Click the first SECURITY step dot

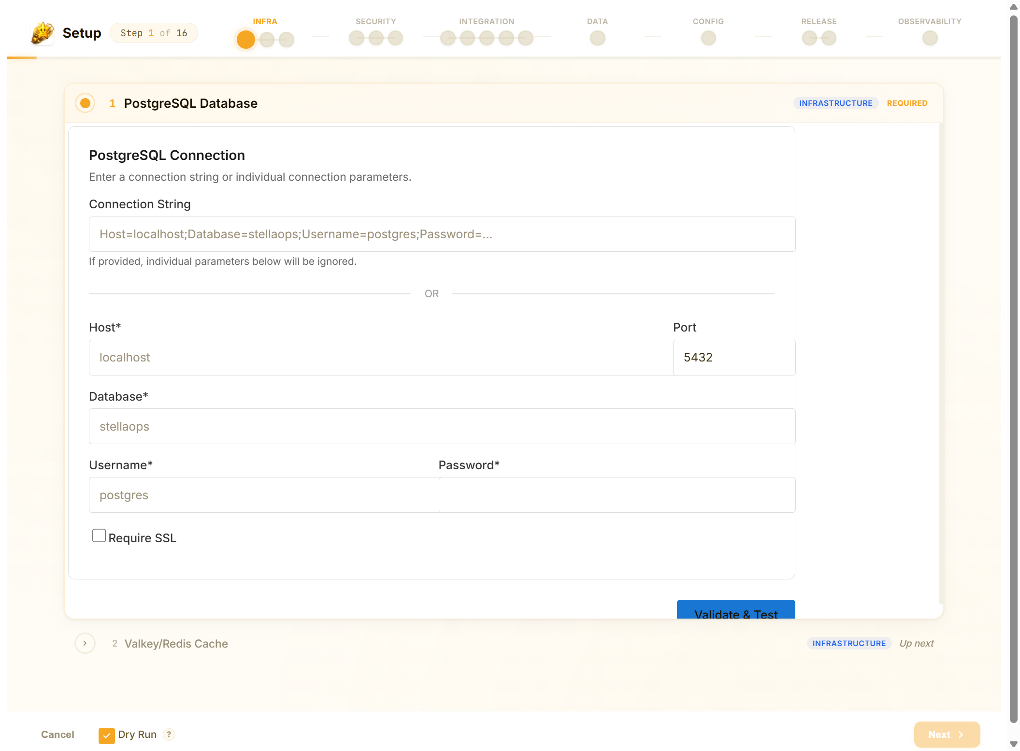click(356, 38)
